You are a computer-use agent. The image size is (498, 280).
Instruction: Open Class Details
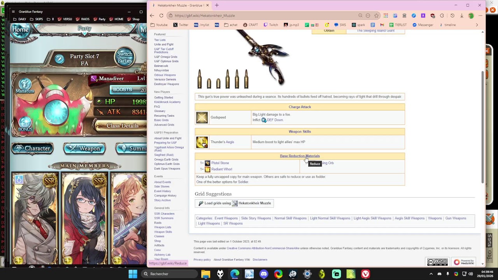click(122, 126)
